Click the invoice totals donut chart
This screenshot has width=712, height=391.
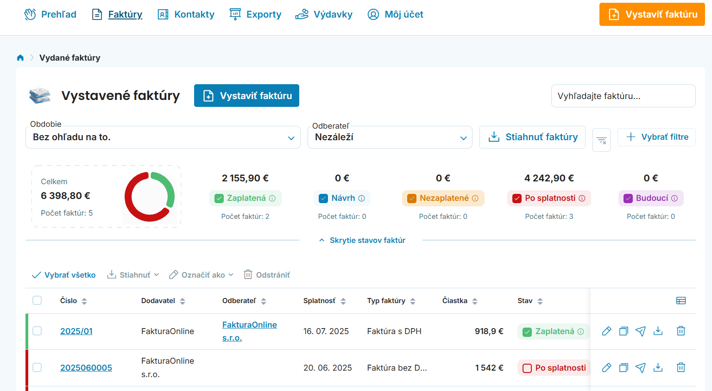click(x=150, y=197)
